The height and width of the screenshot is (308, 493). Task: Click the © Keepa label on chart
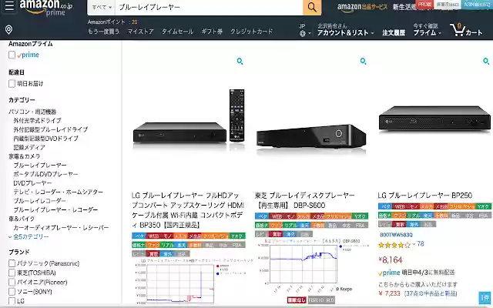tap(344, 289)
